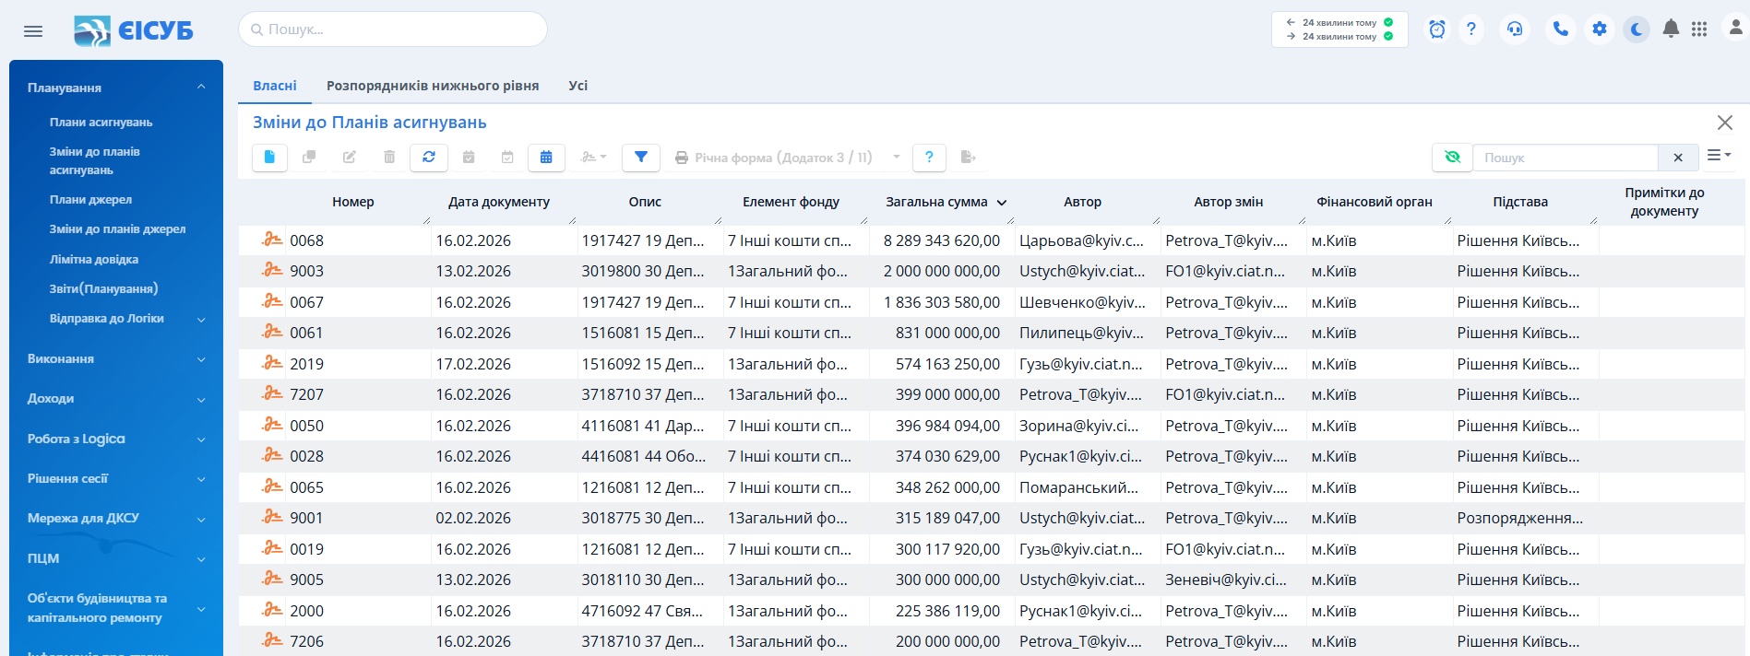Collapse the Планування sidebar section
1750x656 pixels.
[x=116, y=88]
